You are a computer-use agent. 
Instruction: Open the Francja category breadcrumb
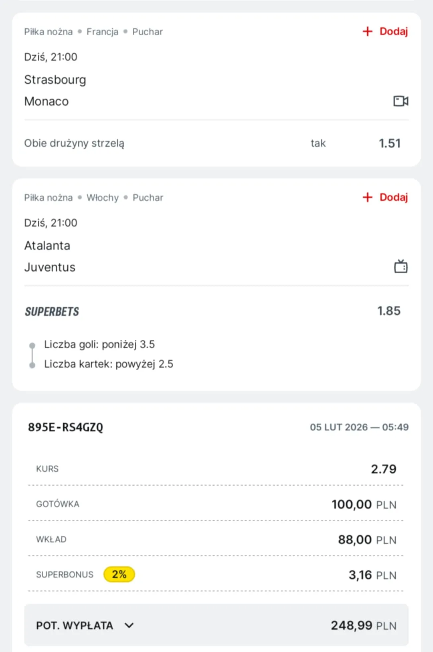tap(102, 32)
